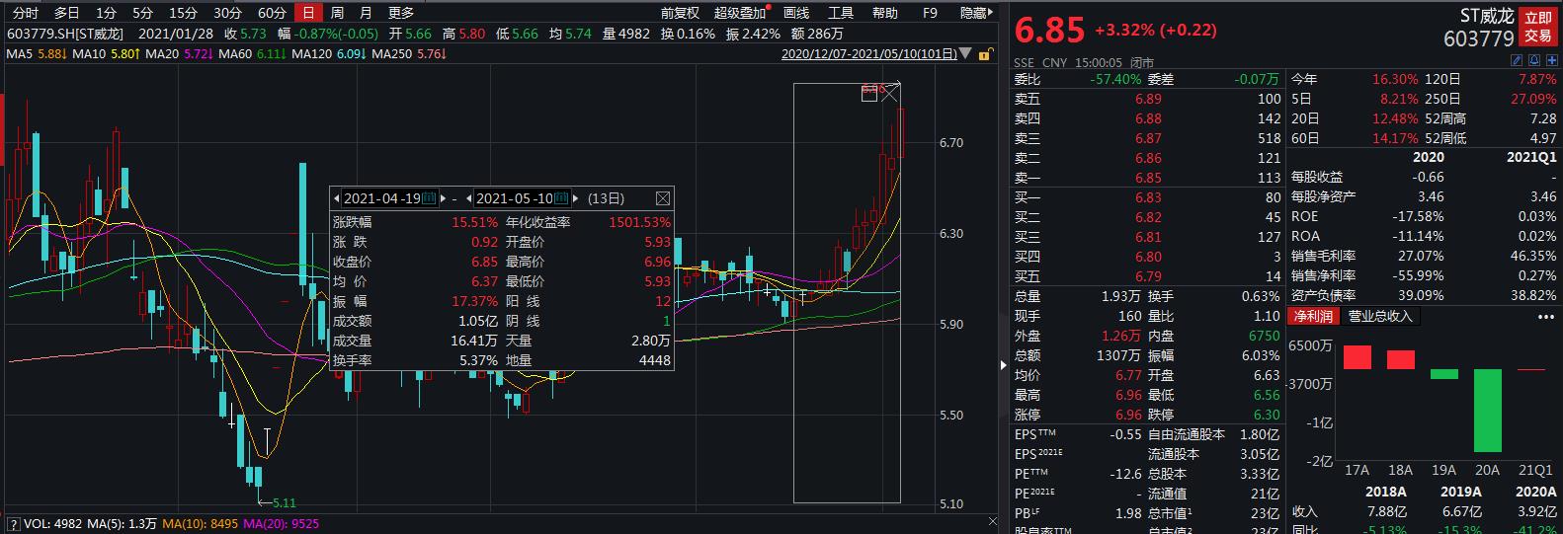Viewport: 1563px width, 534px height.
Task: Step the end date 2021-05-10 forward
Action: [577, 198]
